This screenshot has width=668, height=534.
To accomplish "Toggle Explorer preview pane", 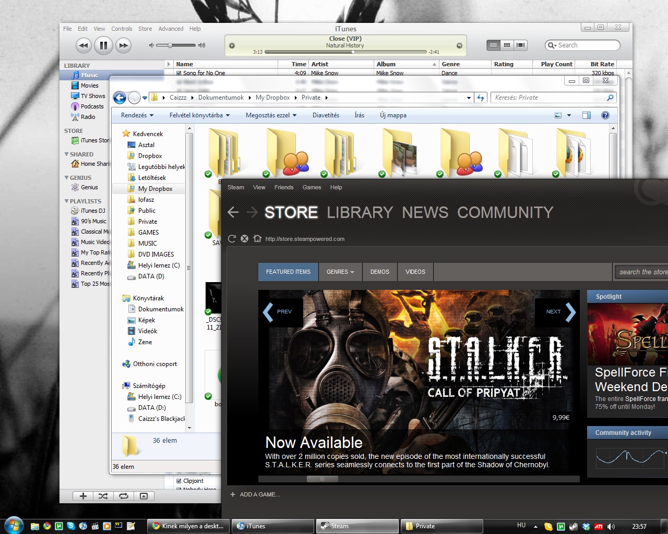I will point(587,115).
